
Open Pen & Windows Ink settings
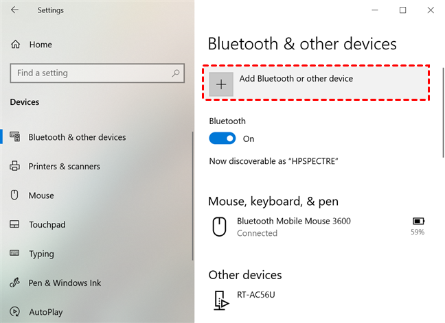point(65,283)
